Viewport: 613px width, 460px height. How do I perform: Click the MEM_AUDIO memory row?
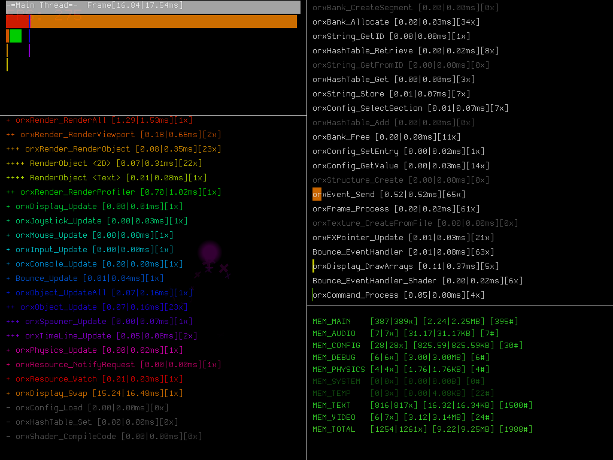coord(406,334)
